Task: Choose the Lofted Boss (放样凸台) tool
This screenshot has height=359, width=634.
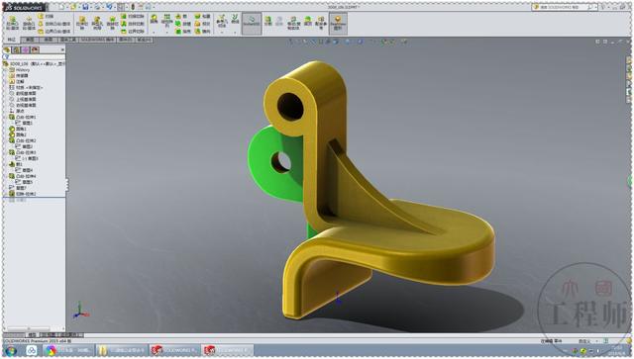Action: pyautogui.click(x=54, y=24)
